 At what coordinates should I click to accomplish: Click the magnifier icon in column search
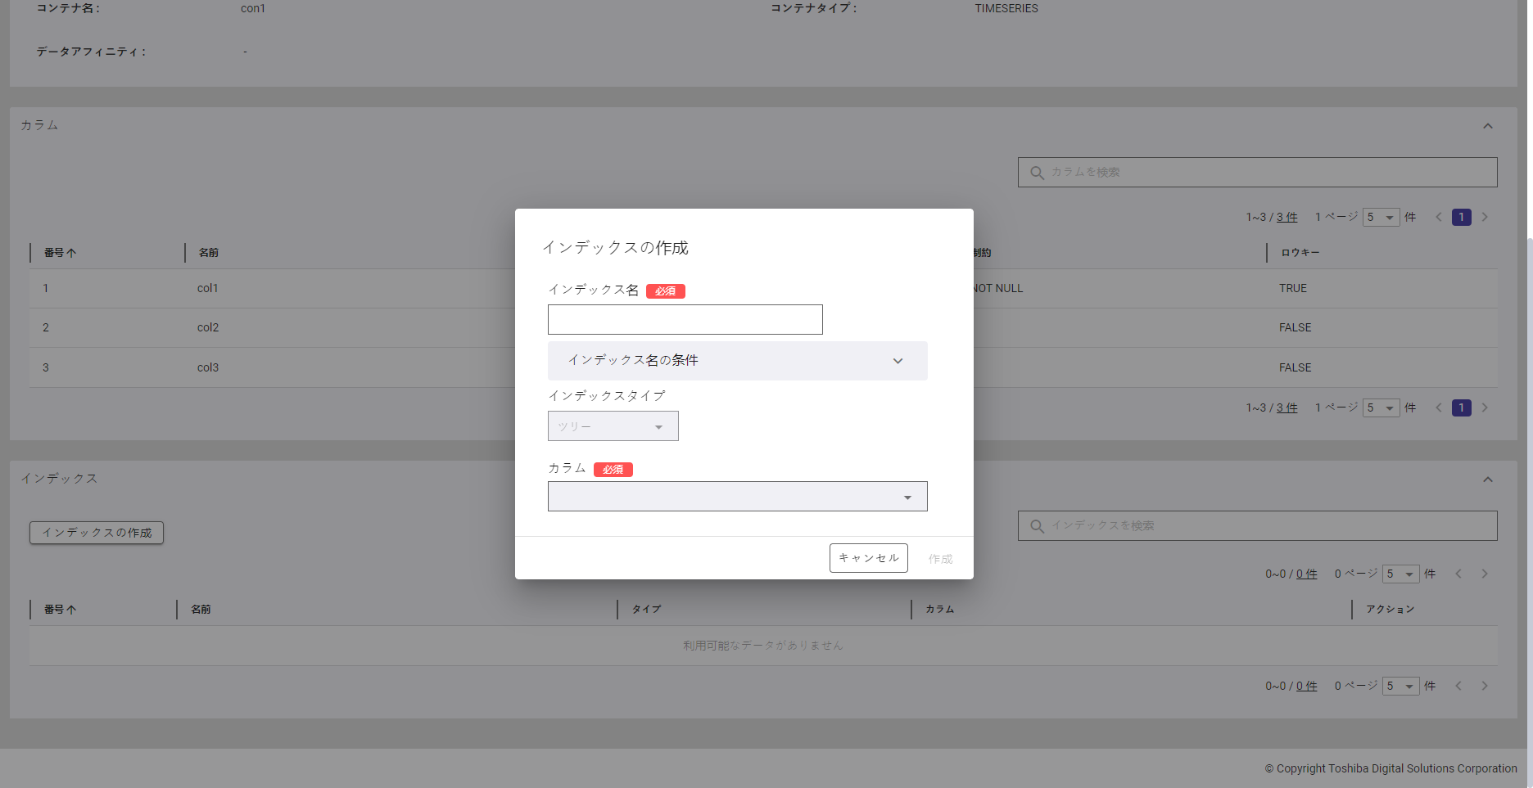pos(1037,173)
